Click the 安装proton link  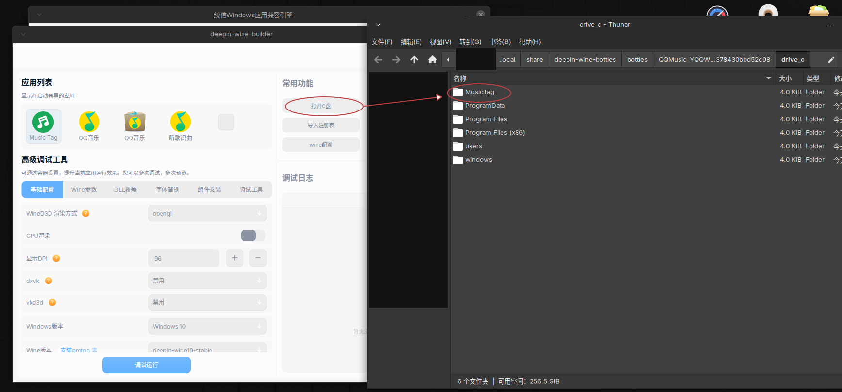(79, 350)
